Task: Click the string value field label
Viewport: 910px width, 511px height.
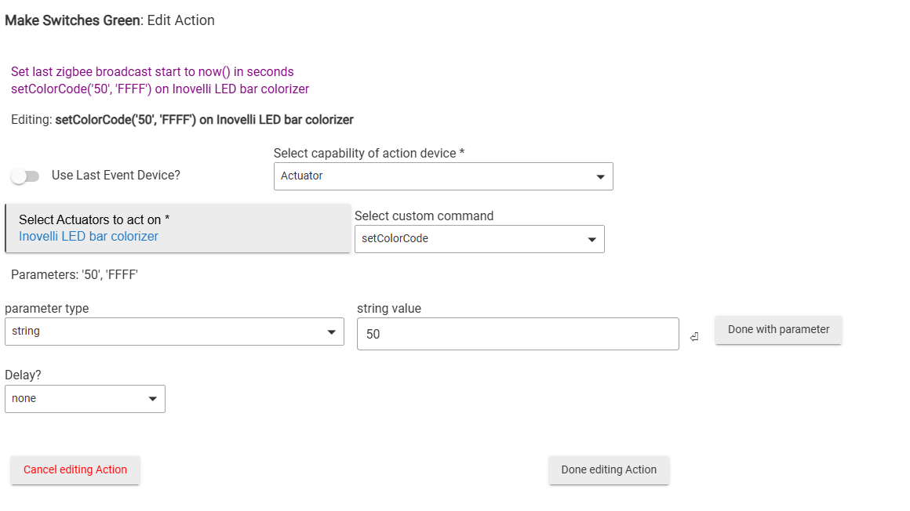Action: 389,309
